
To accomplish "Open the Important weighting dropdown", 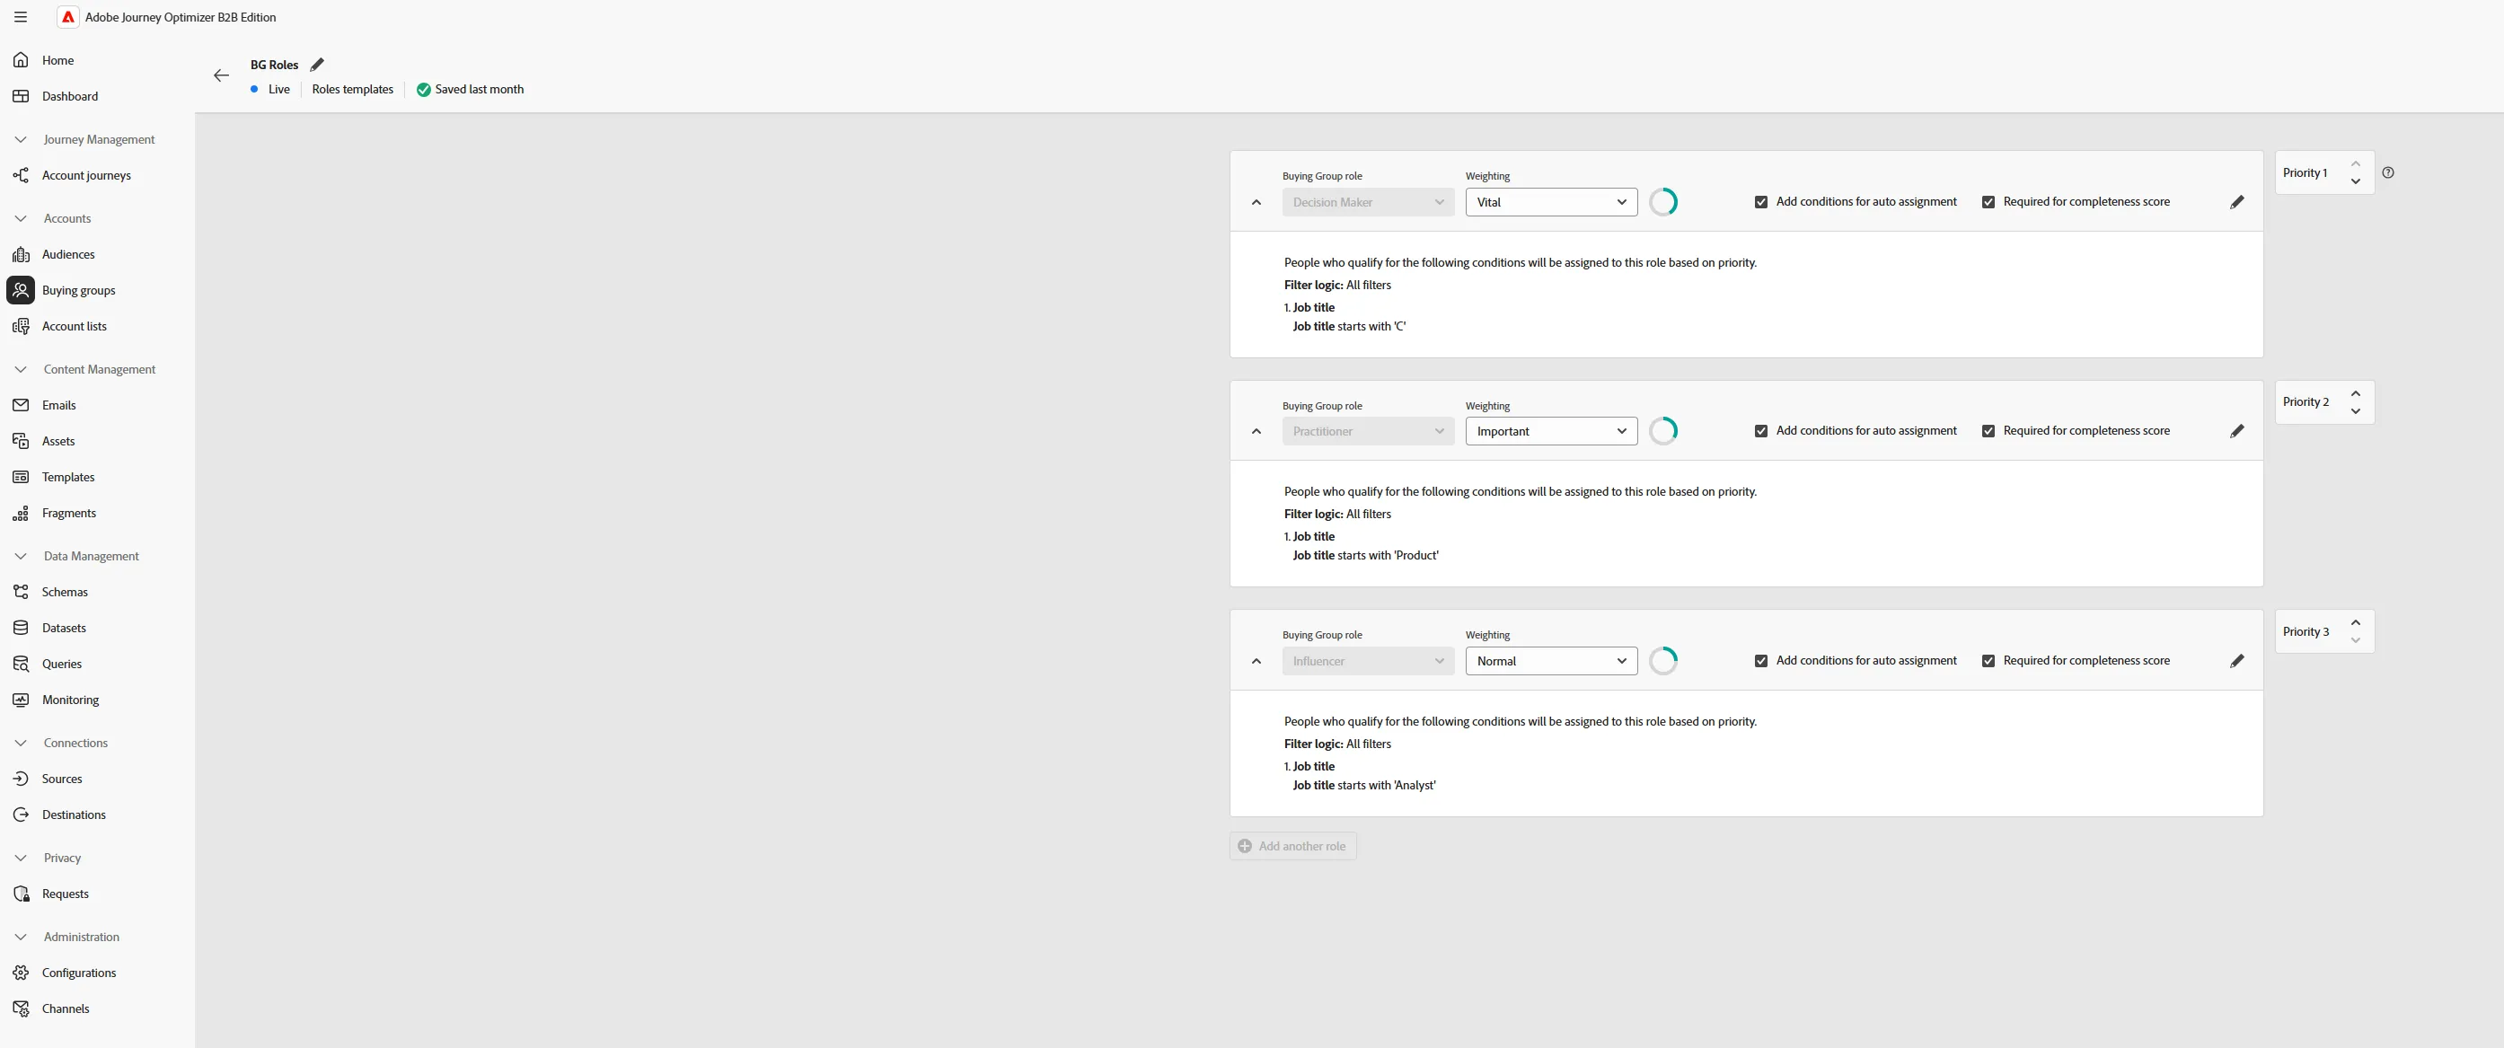I will (1550, 431).
